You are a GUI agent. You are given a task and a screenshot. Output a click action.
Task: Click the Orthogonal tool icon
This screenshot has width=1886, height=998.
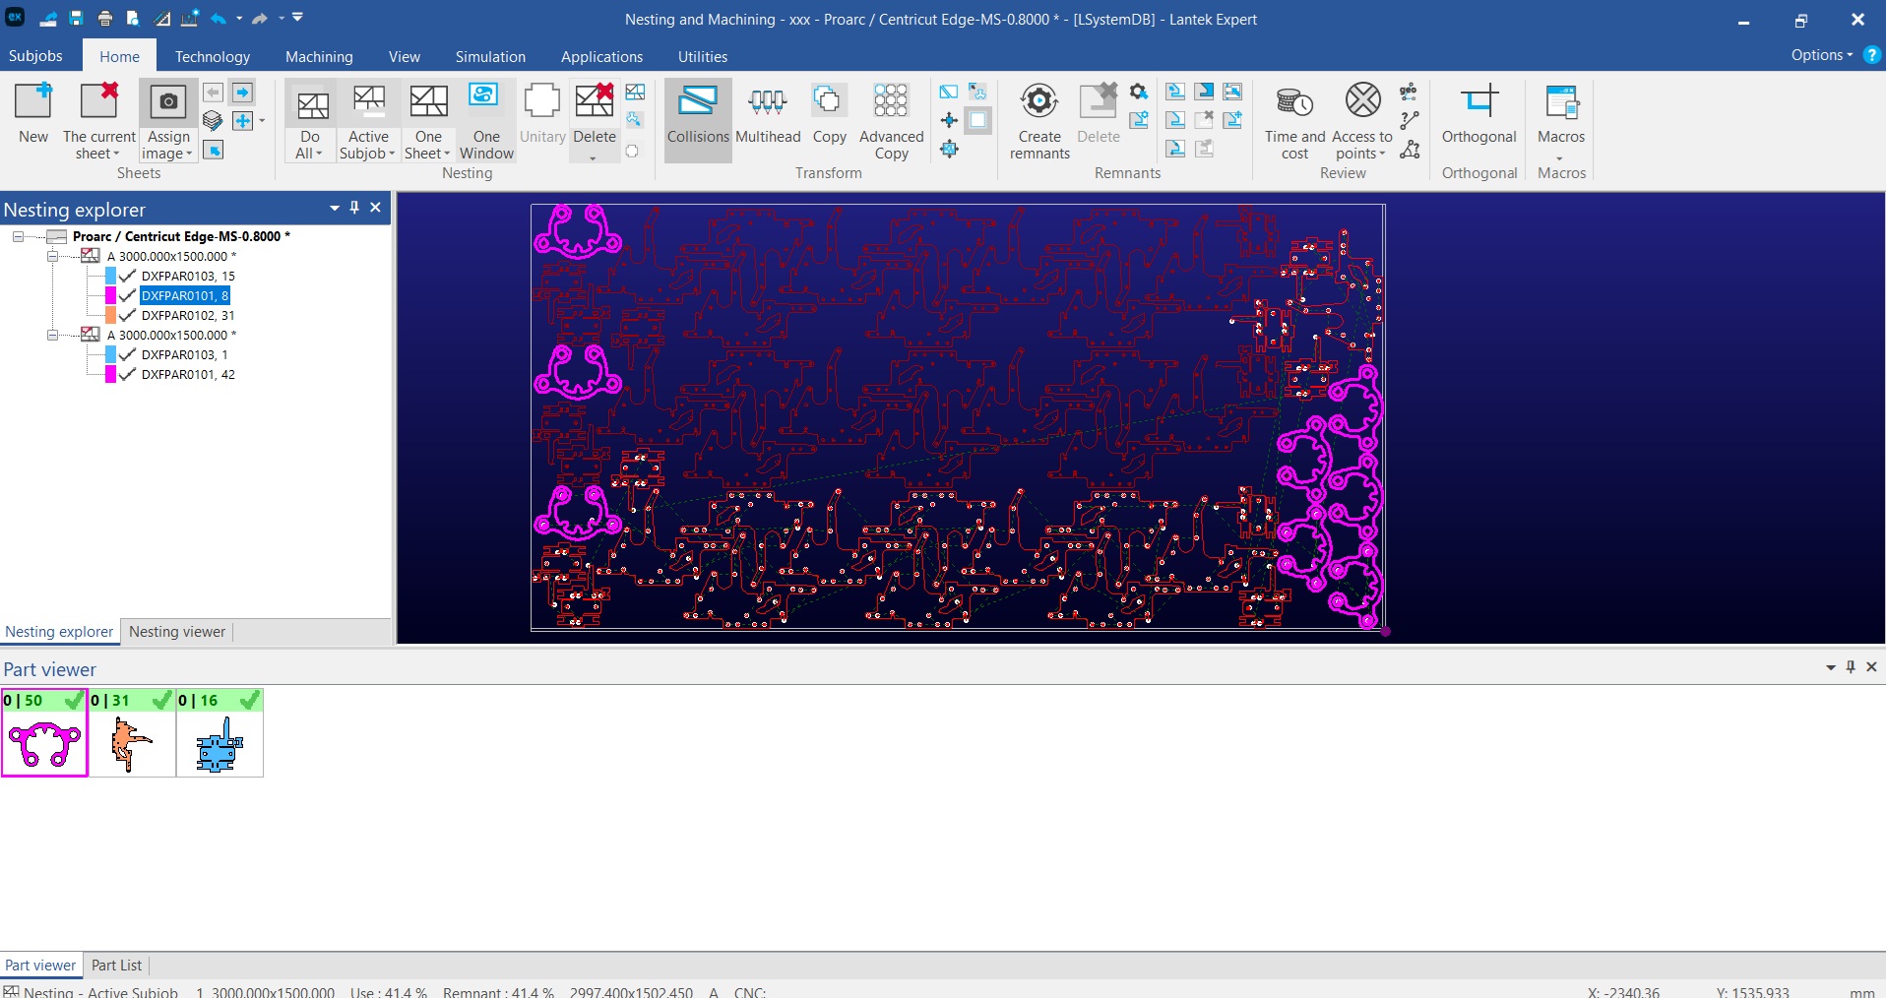[x=1478, y=100]
